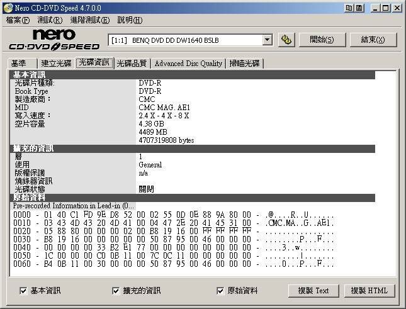Screen dimensions: 406x309
Task: Click the 開始(S) start button
Action: (322, 40)
